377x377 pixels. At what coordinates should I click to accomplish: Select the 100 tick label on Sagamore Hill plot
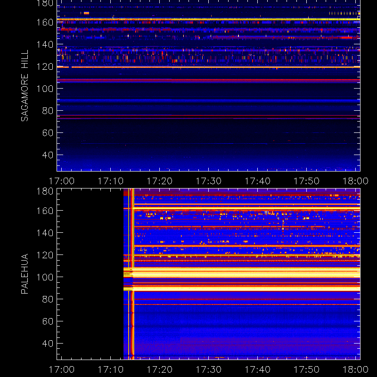tap(45, 89)
